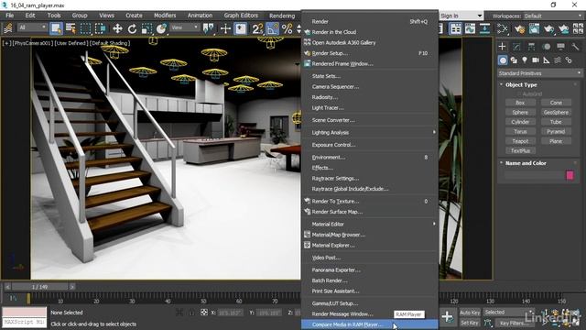
Task: Click Render in Cloud teapot icon
Action: (564, 28)
